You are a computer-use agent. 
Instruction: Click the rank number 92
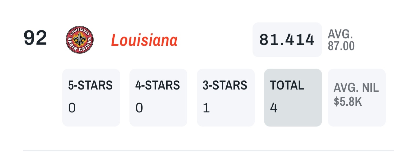pyautogui.click(x=35, y=38)
